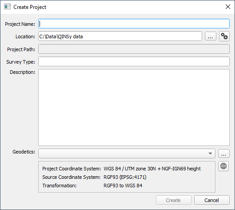Screen dimensions: 235x210
Task: Click the Geodetics label
Action: [x=24, y=152]
